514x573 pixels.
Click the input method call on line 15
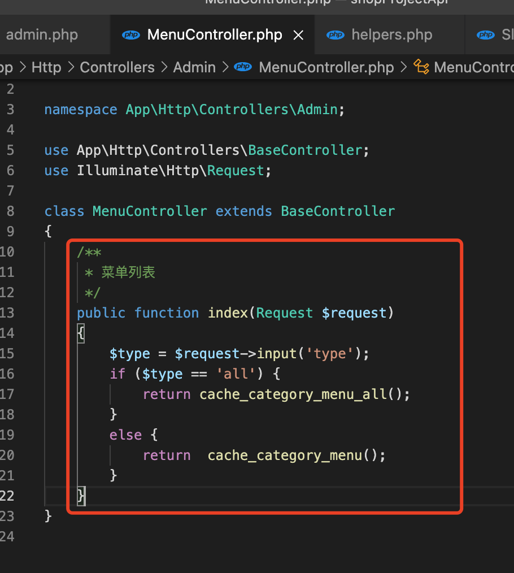click(x=277, y=354)
